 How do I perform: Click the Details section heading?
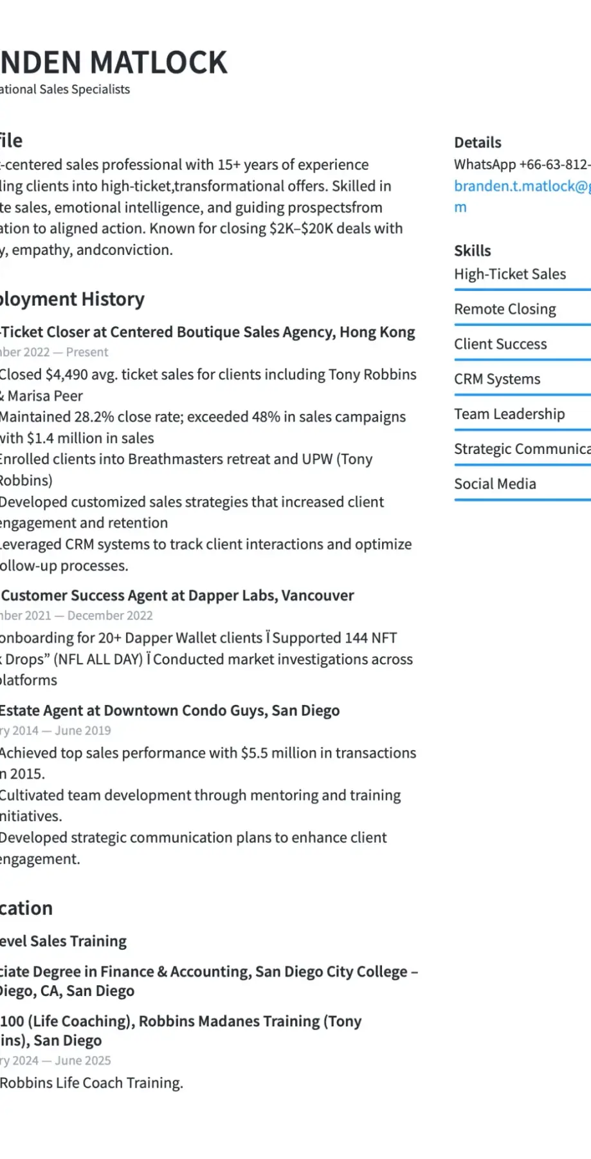(478, 143)
